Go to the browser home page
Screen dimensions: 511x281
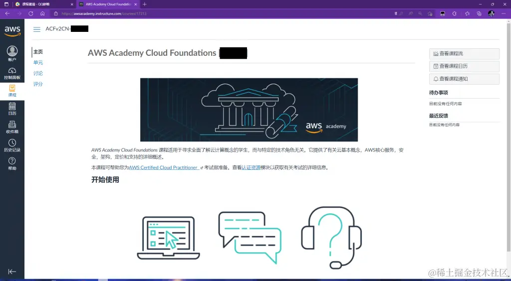(x=42, y=13)
